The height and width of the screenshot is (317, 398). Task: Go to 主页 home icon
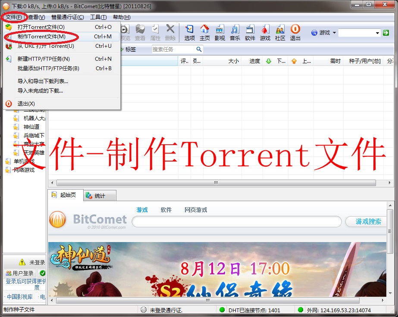click(204, 32)
